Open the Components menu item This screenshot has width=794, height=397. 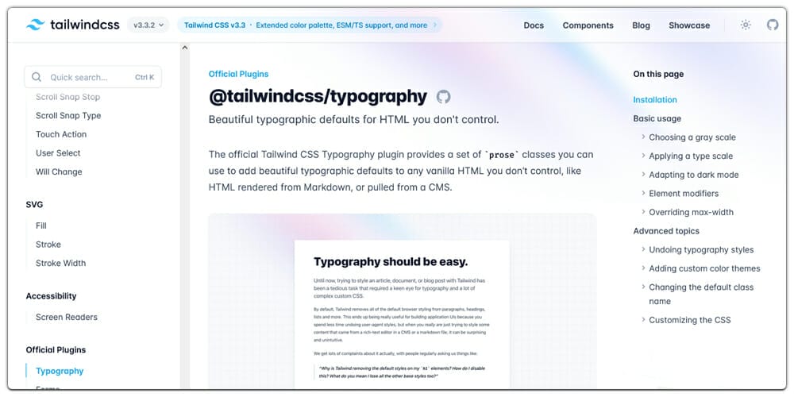point(588,25)
